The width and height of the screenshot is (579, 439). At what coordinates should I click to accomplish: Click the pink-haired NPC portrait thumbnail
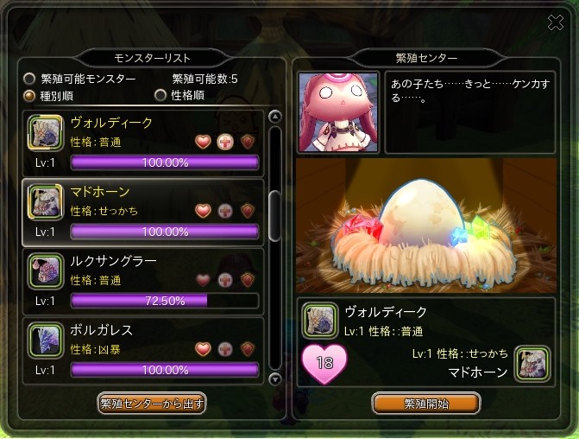click(338, 112)
